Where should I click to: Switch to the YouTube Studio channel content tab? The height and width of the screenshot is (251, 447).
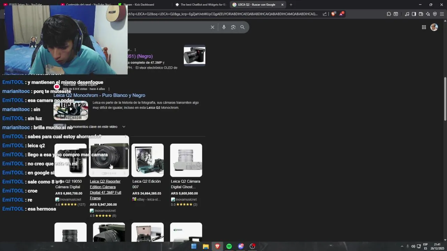(86, 5)
